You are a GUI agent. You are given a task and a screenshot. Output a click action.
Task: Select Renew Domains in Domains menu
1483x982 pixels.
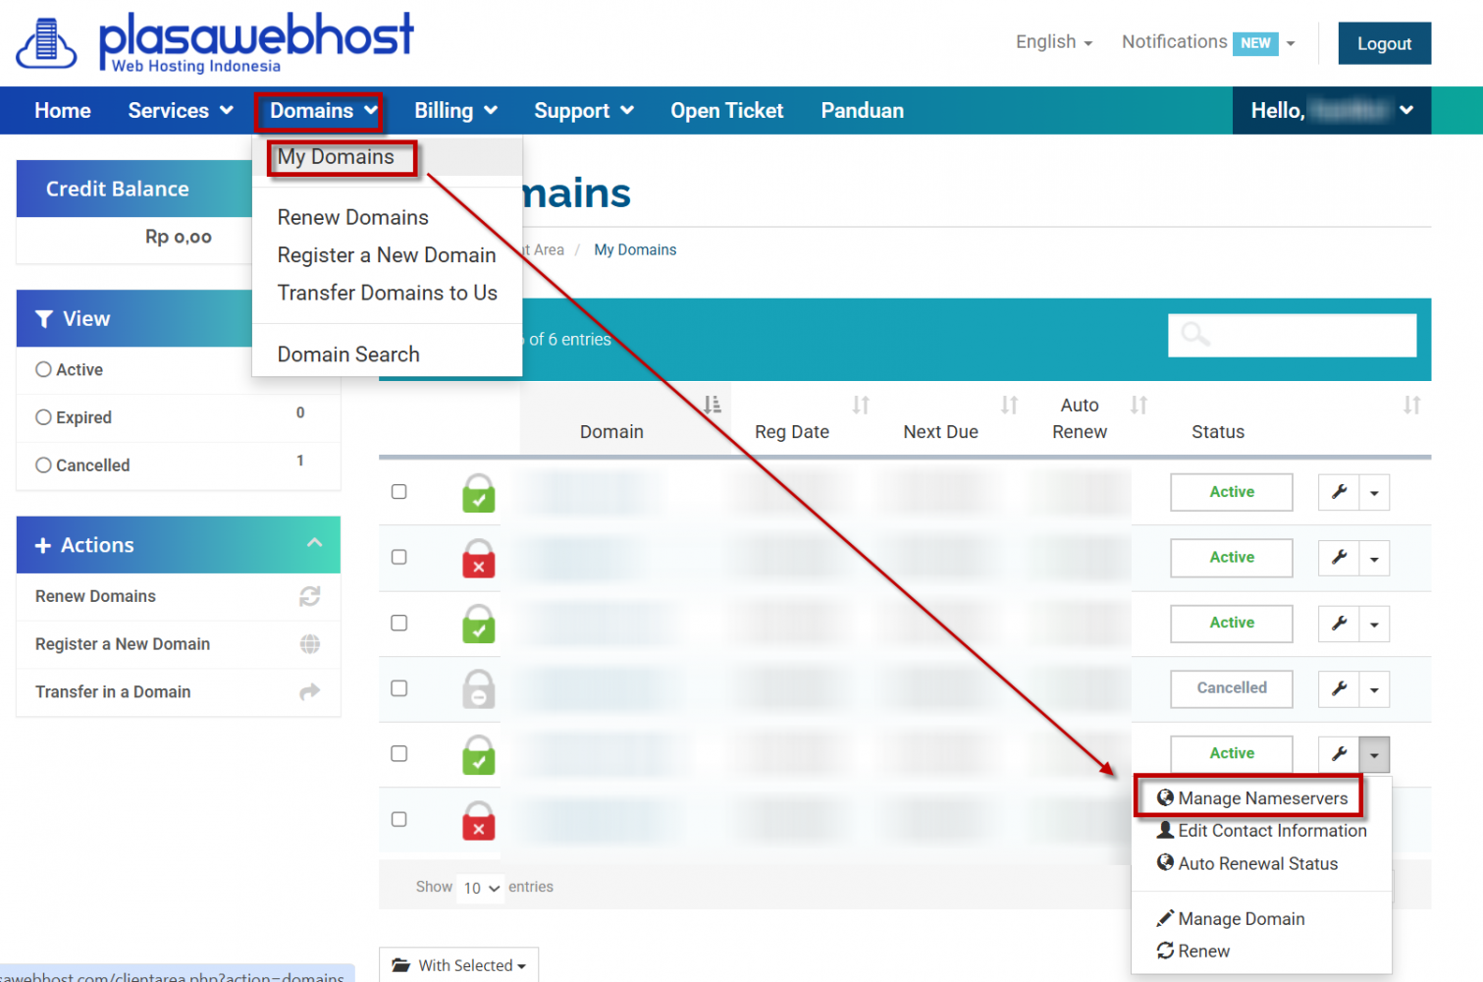tap(352, 217)
